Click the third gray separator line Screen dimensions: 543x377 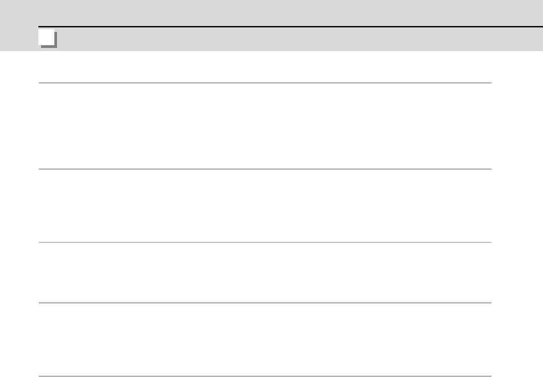click(265, 242)
